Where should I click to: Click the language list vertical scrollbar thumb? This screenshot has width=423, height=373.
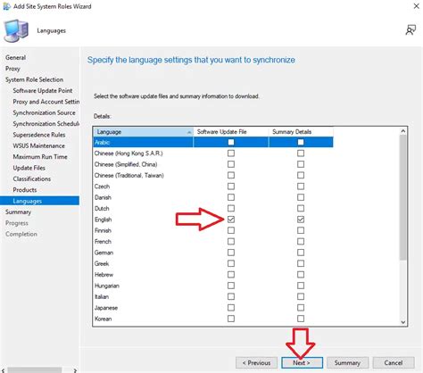tap(403, 197)
